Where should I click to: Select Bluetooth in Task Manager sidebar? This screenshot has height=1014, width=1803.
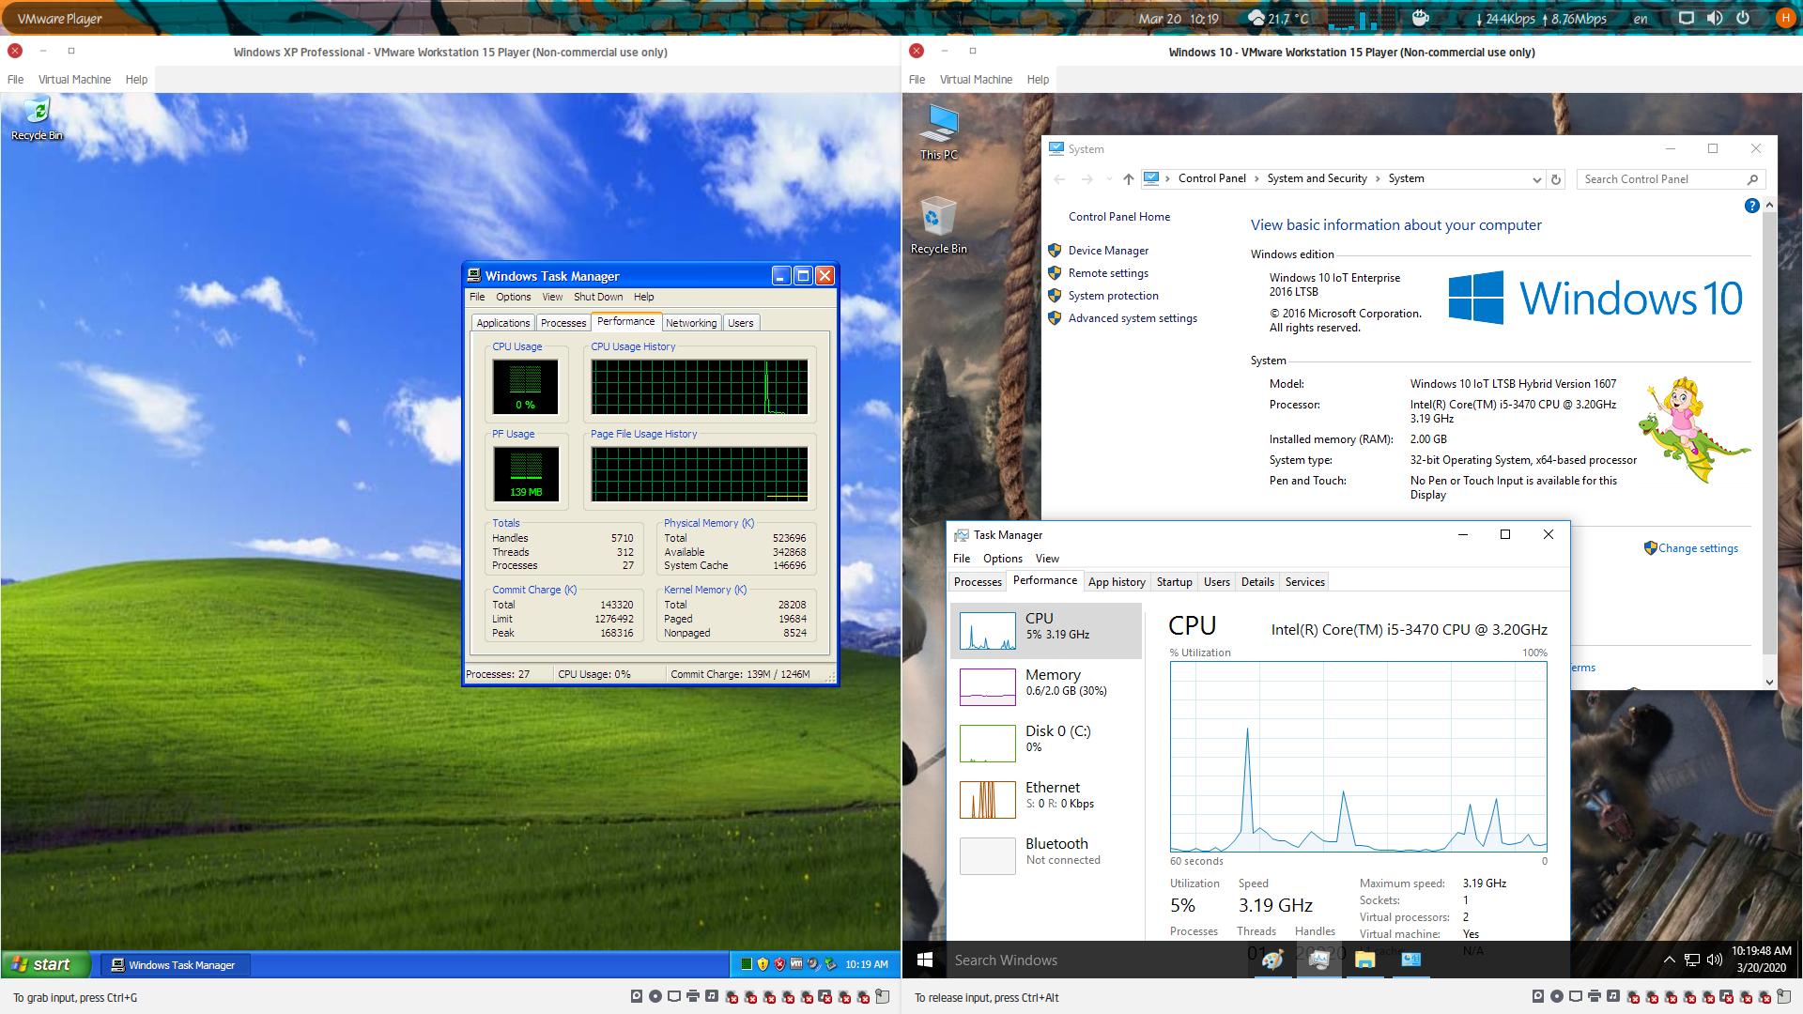1046,854
